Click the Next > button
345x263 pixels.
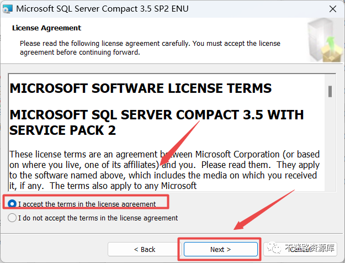(221, 249)
